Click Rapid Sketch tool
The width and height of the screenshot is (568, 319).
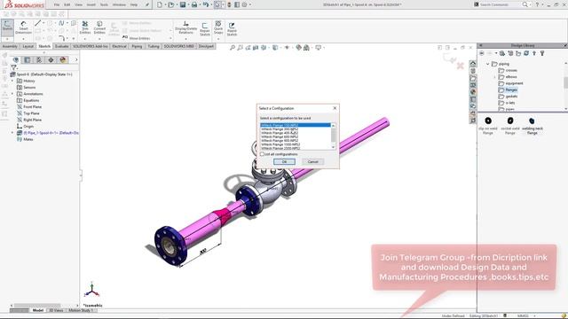click(232, 28)
